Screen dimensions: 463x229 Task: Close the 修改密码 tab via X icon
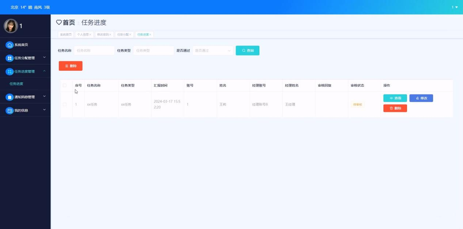point(110,35)
